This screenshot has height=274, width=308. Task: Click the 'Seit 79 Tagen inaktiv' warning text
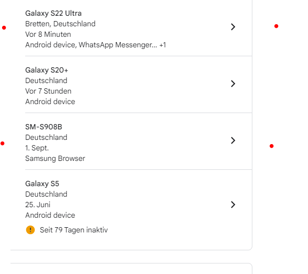(74, 230)
